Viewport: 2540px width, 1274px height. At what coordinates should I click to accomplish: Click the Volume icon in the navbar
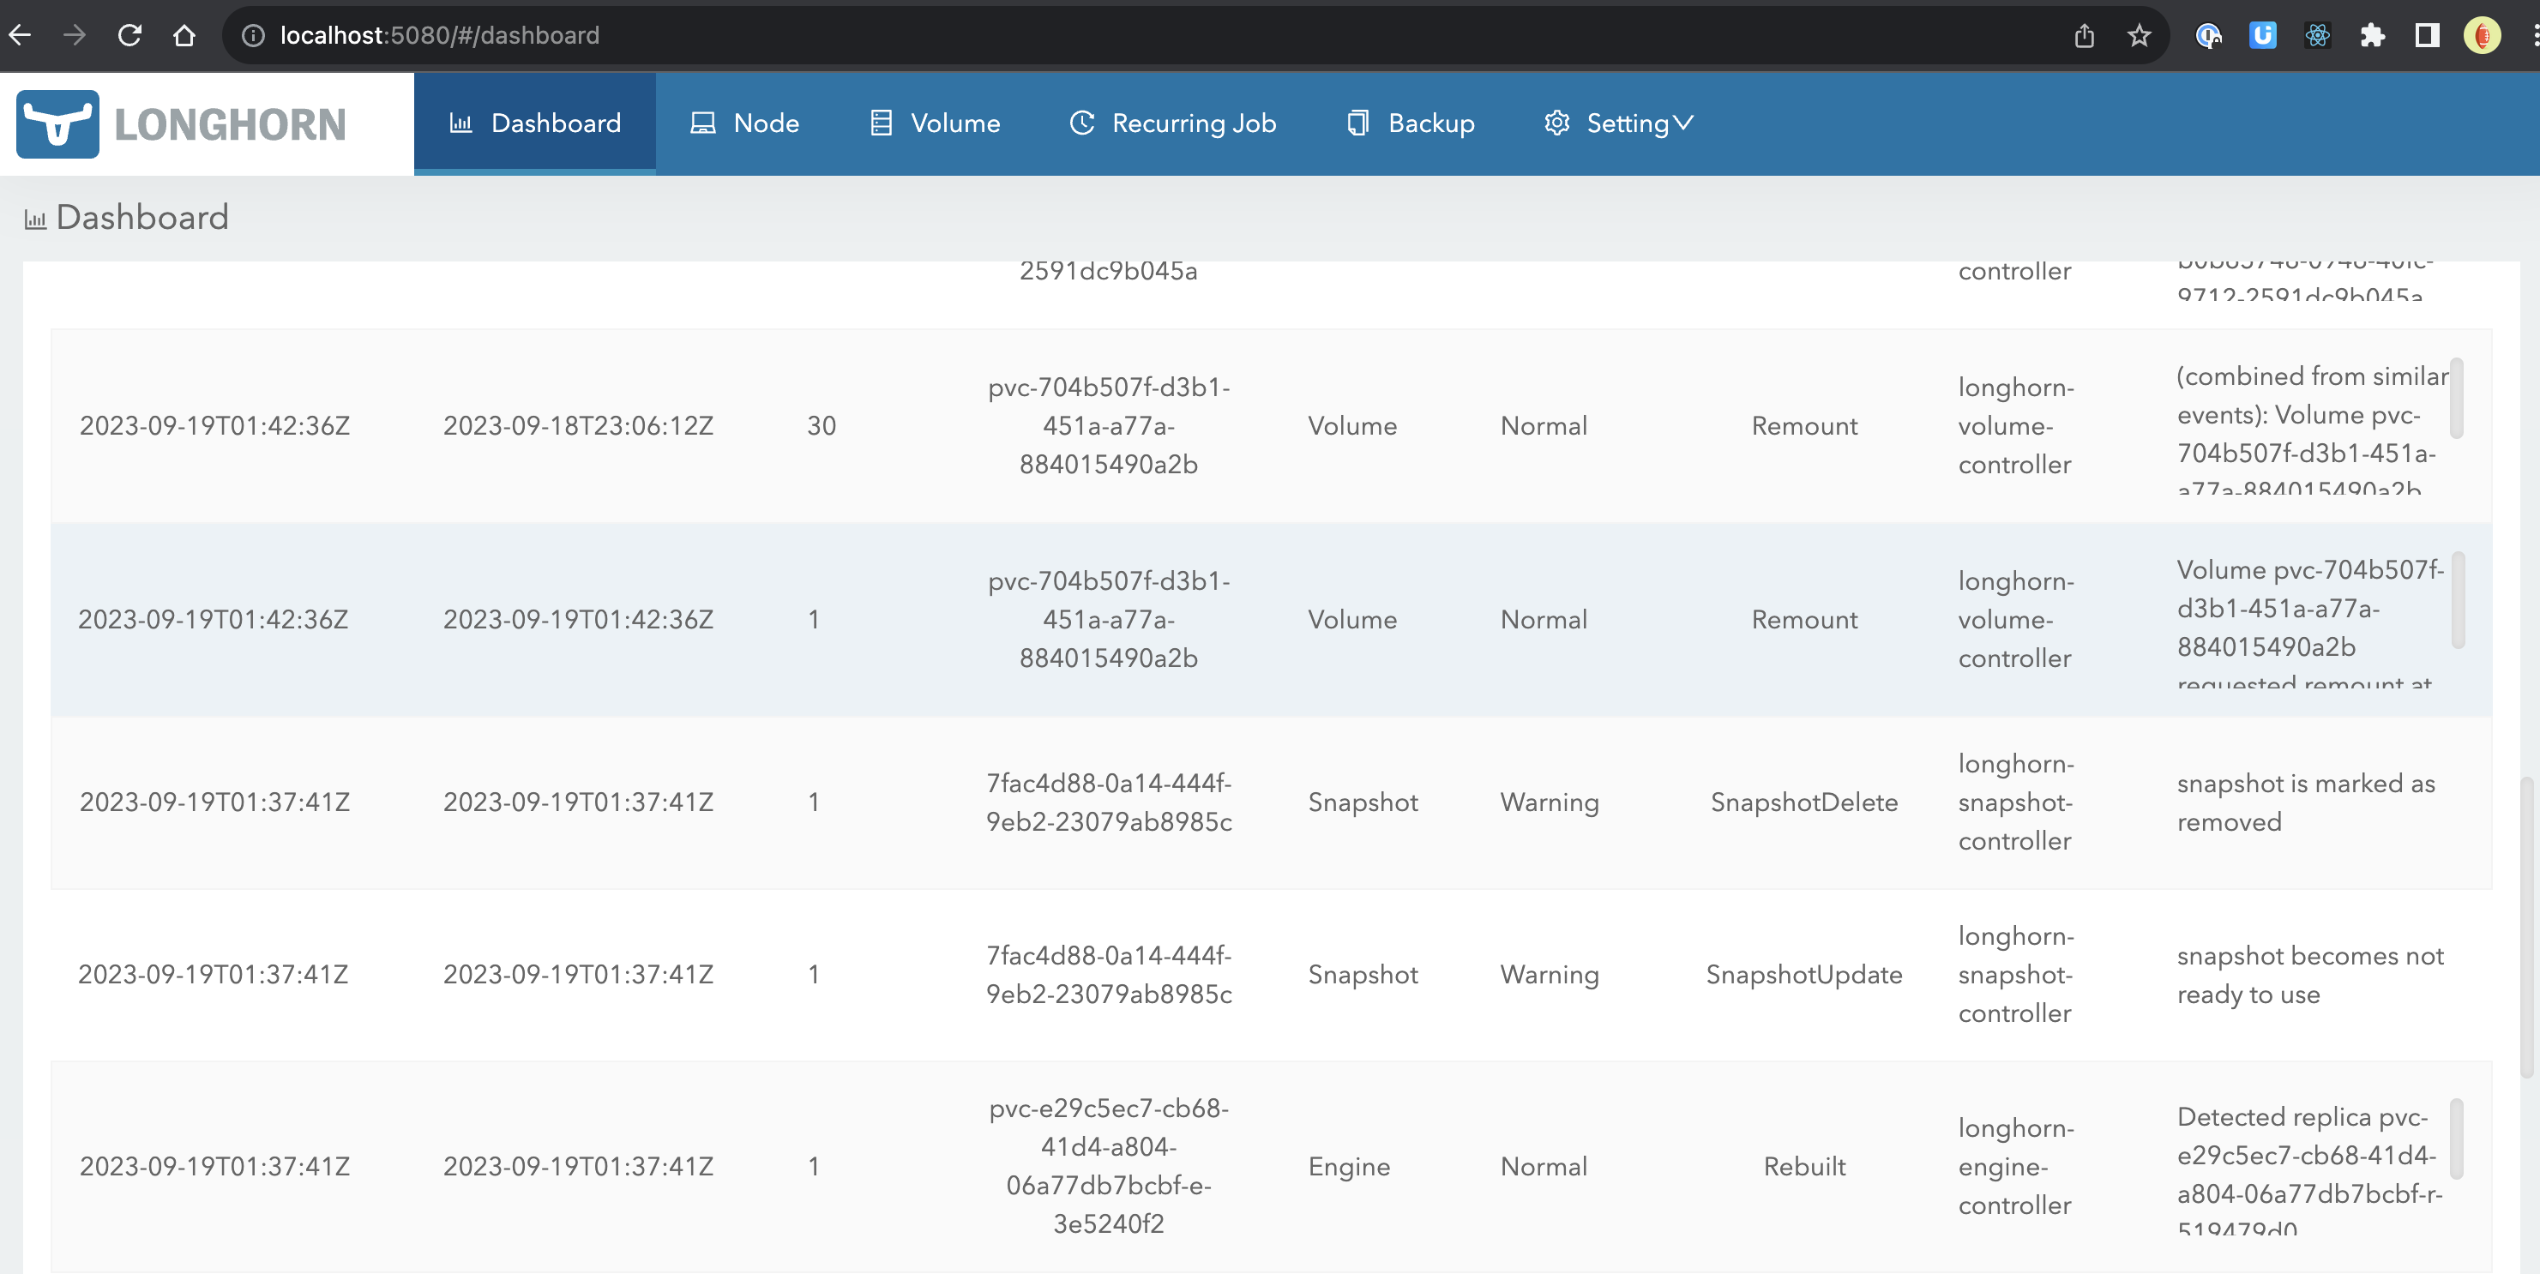pos(882,123)
